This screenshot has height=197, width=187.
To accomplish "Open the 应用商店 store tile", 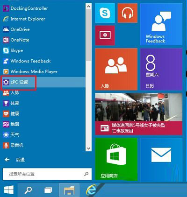I will click(x=116, y=159).
